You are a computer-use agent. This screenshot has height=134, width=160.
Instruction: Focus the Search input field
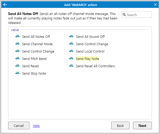coord(138,15)
